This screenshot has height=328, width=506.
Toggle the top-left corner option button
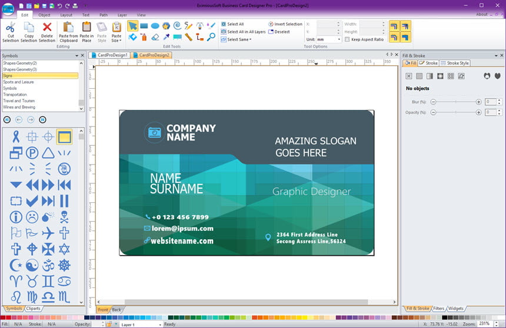click(394, 26)
